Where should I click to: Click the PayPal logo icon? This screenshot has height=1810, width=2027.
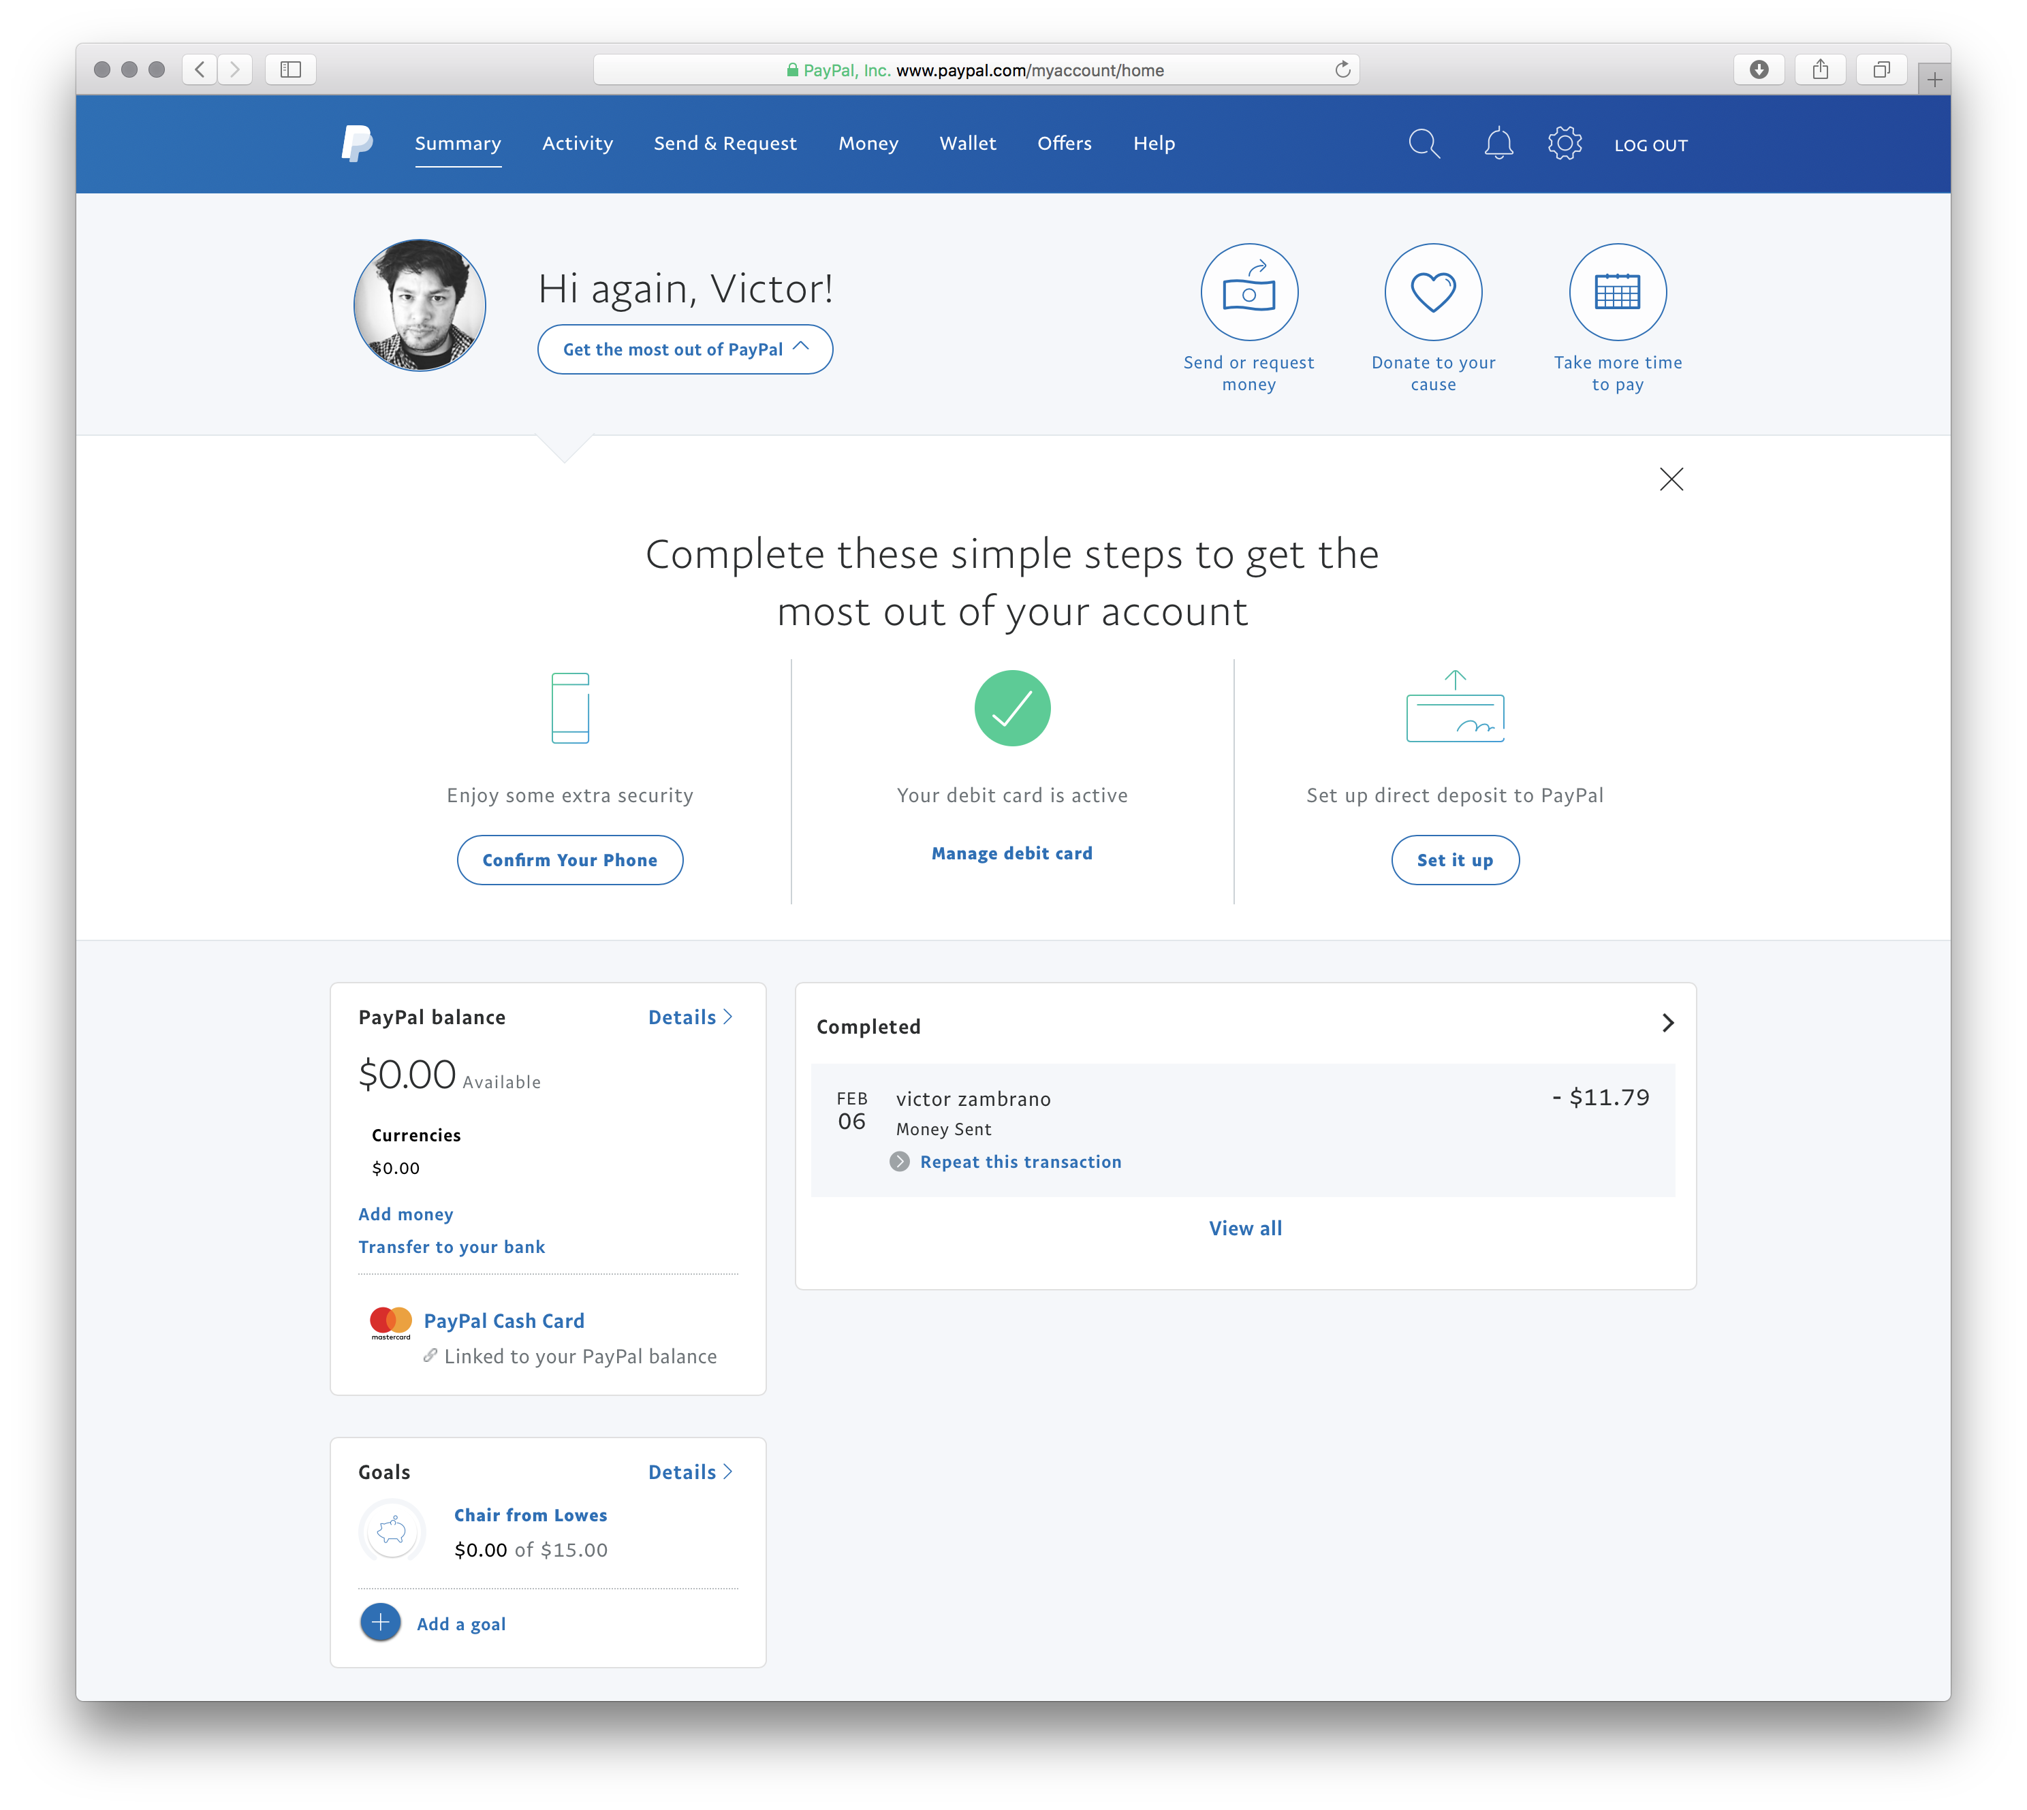(x=357, y=143)
